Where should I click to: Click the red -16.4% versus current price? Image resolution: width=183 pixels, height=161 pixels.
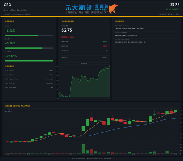pyautogui.click(x=71, y=37)
